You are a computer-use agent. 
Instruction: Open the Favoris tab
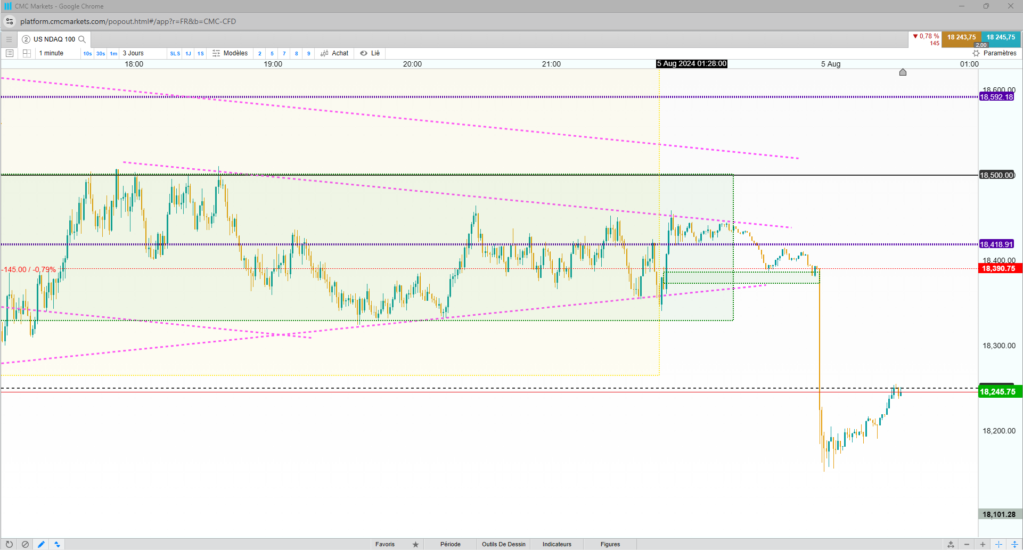coord(385,544)
